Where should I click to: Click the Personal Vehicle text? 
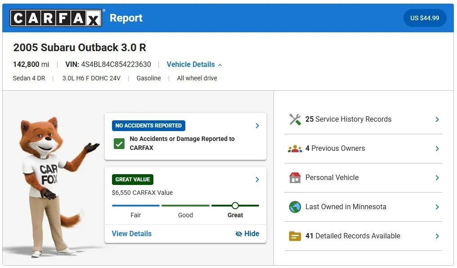332,177
